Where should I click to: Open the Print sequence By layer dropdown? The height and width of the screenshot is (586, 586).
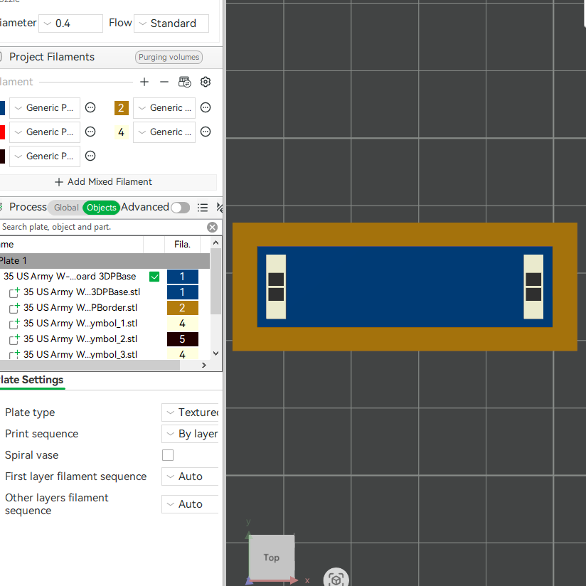coord(190,434)
